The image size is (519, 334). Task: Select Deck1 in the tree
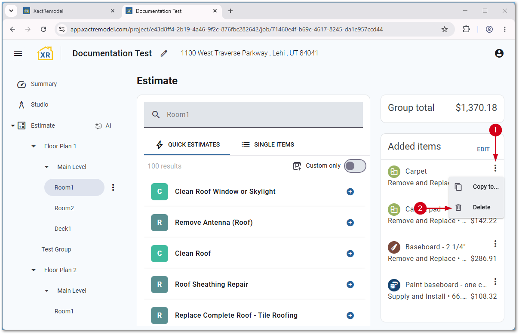coord(63,229)
